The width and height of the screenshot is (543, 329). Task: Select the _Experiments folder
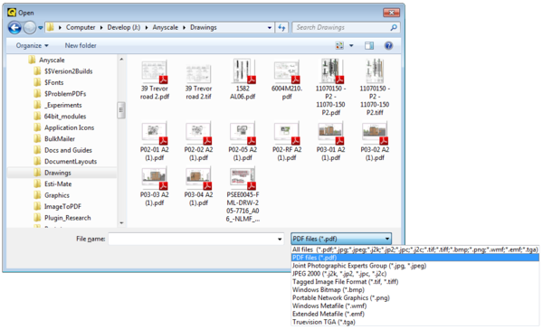coord(63,105)
